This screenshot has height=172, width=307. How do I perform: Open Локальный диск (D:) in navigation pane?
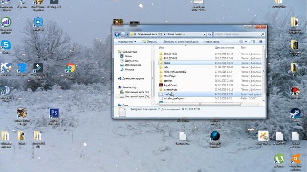tap(137, 97)
